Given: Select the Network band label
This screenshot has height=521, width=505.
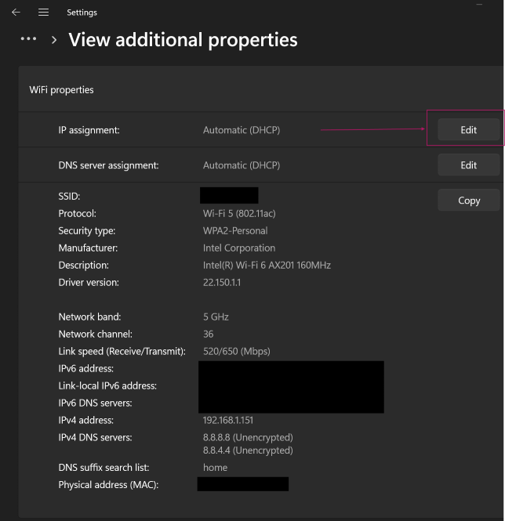Looking at the screenshot, I should [x=89, y=317].
